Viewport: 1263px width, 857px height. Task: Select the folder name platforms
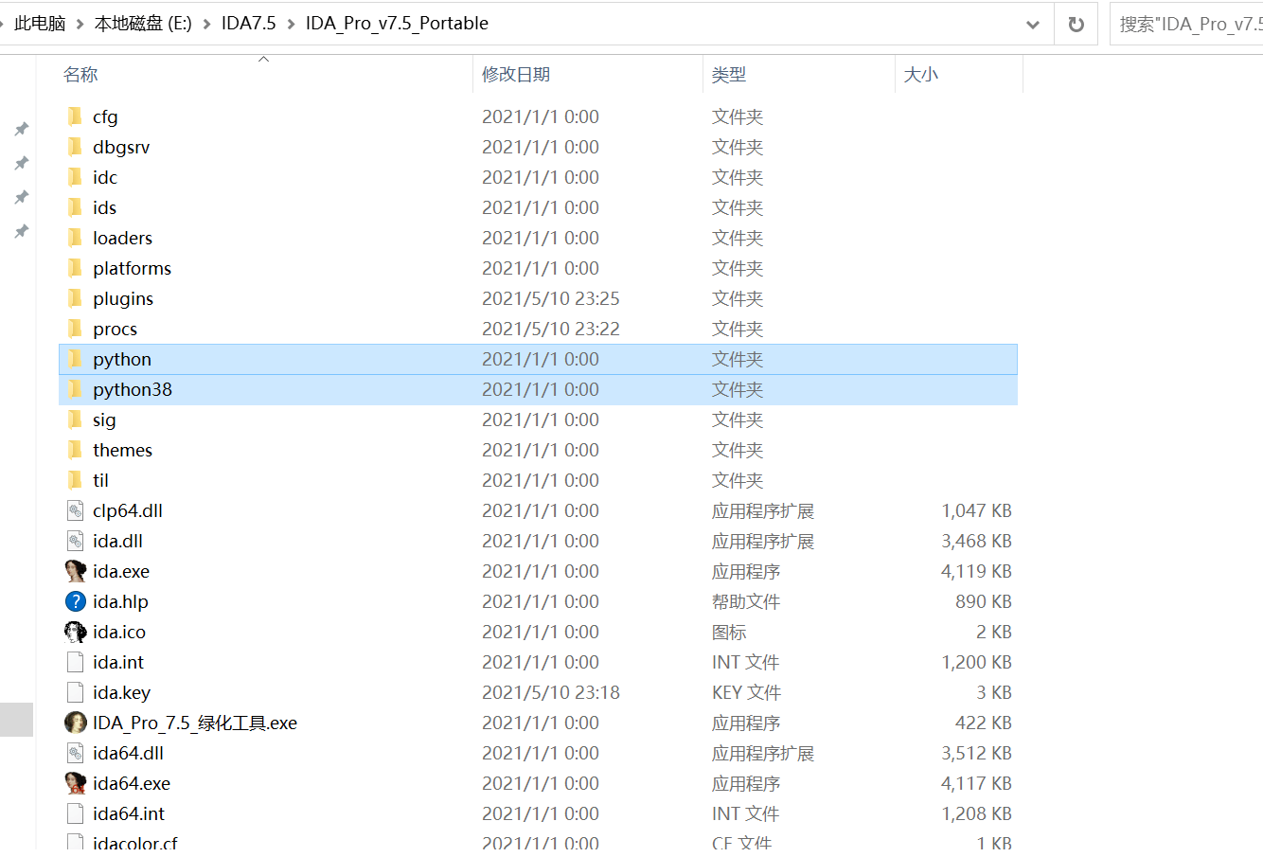pos(132,268)
